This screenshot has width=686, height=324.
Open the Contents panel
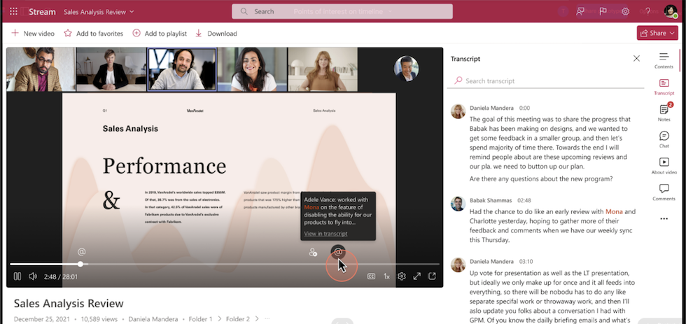pyautogui.click(x=664, y=60)
